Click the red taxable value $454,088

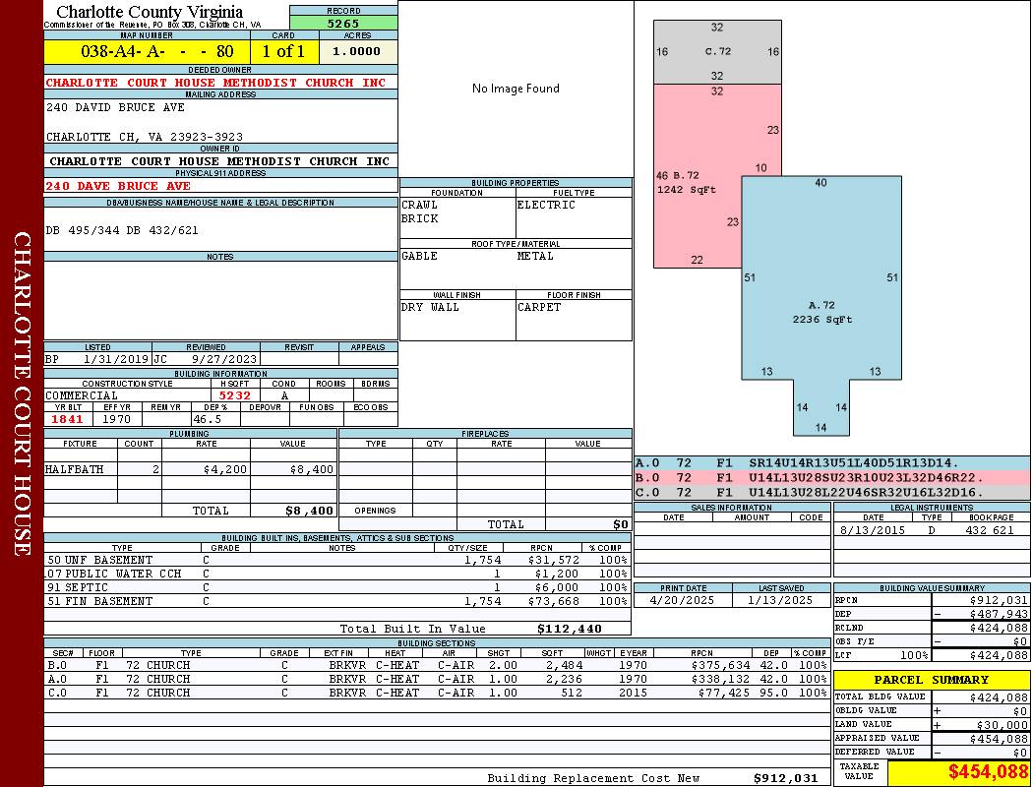click(988, 772)
